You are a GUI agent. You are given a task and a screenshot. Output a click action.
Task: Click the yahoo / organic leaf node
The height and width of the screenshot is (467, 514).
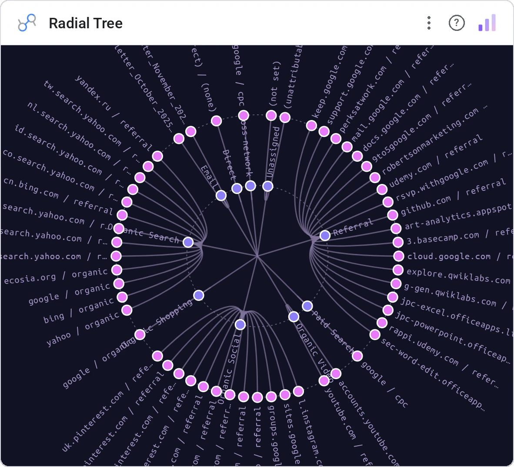click(127, 310)
